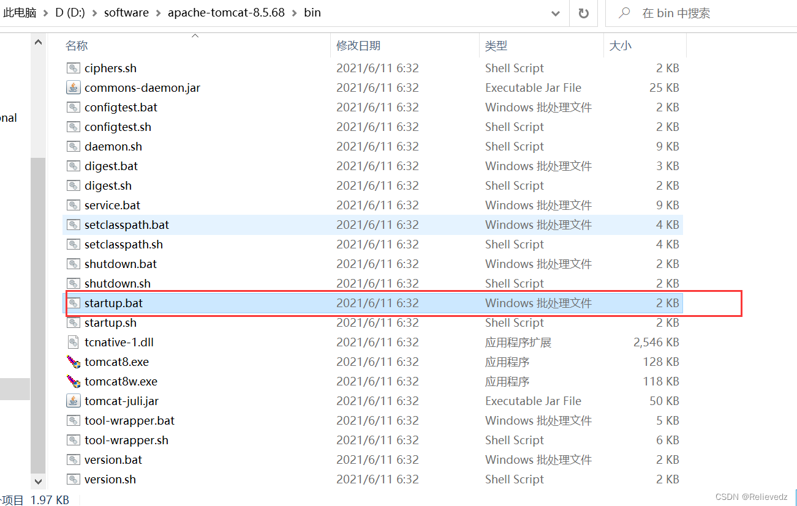The image size is (797, 506).
Task: Expand chevron after apache-tomcat-8.5.68 in breadcrumb
Action: [x=295, y=13]
